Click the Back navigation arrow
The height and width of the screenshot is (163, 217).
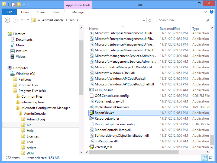point(8,20)
